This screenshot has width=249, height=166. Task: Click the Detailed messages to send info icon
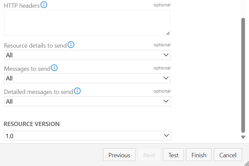pos(77,91)
